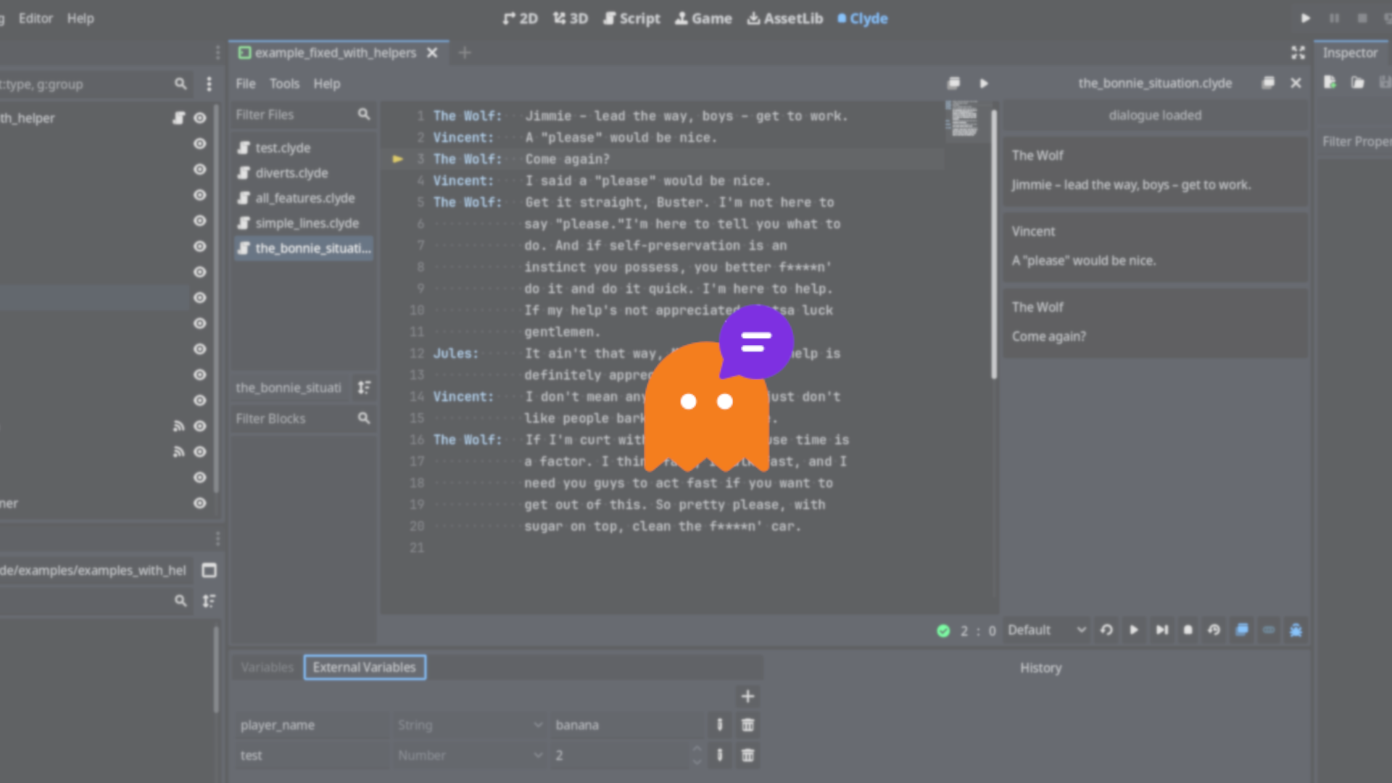Open three-dot menu beside scene filter field
This screenshot has width=1392, height=783.
pos(209,84)
